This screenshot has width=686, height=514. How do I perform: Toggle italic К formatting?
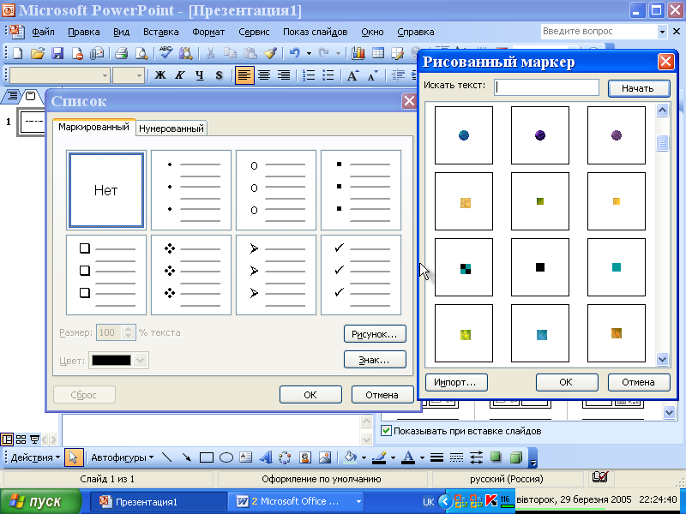point(180,75)
